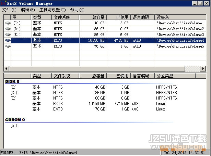Select the (C:) volume row
This screenshot has height=156, width=211.
coord(105,23)
